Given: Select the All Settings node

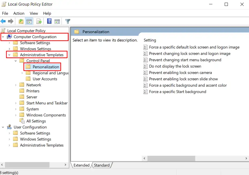Looking at the screenshot, I should point(37,121).
